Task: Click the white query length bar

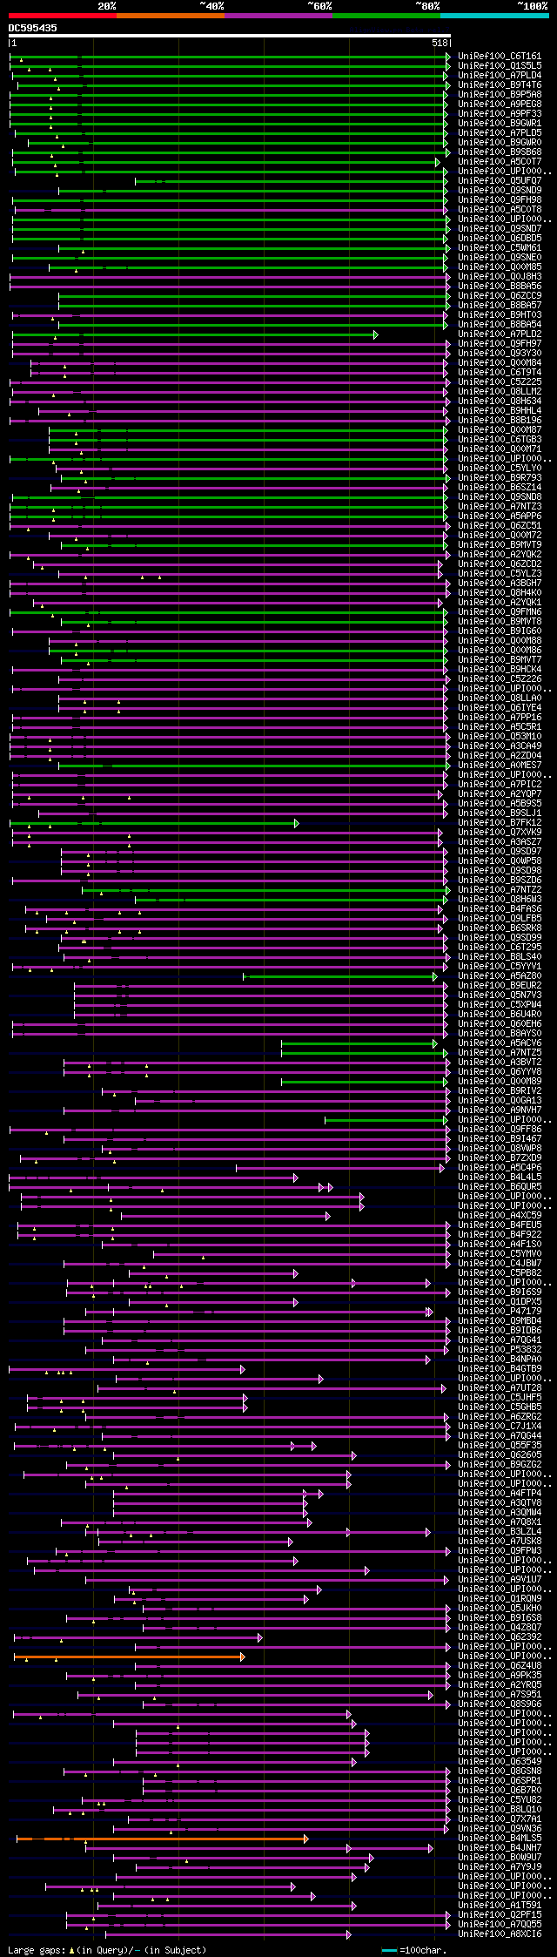Action: [x=230, y=37]
